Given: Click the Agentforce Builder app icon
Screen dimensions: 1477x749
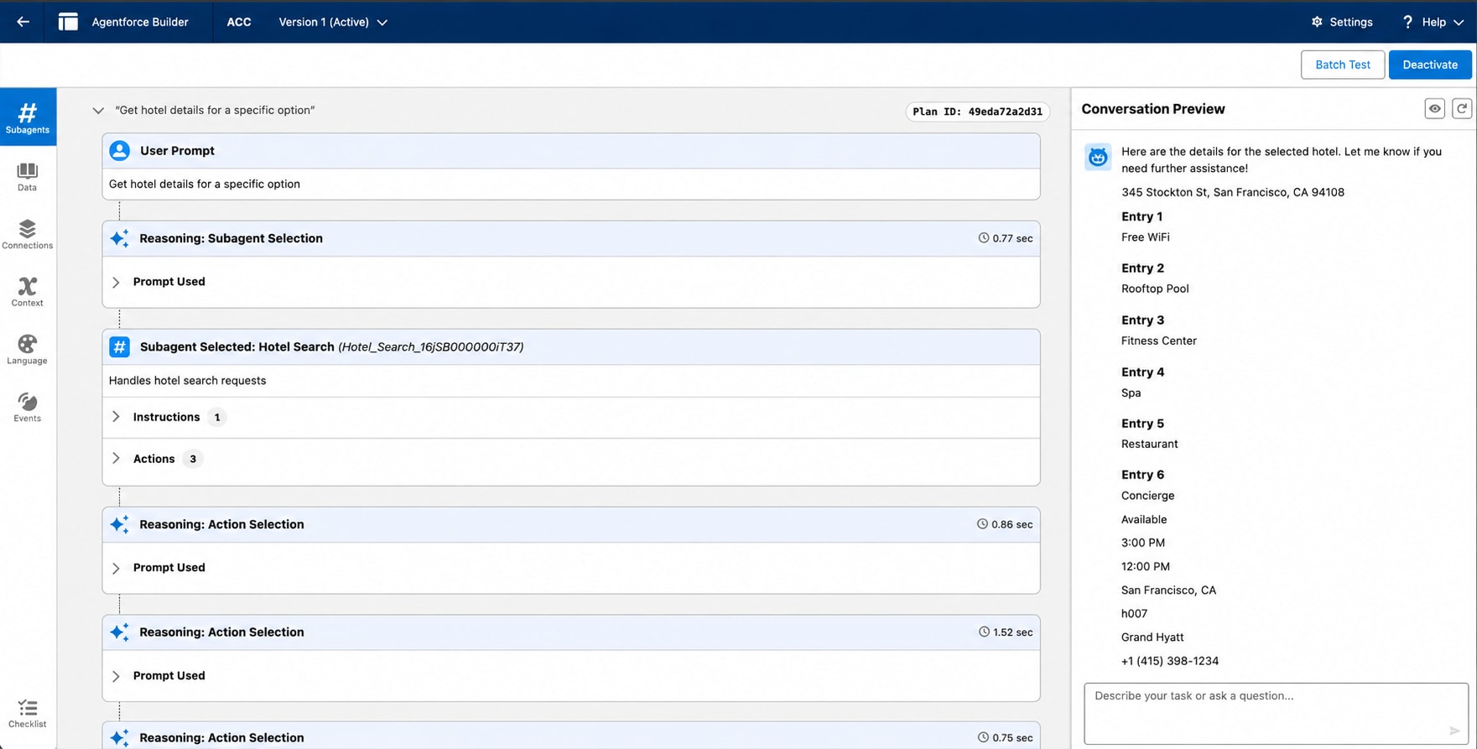Looking at the screenshot, I should tap(68, 22).
